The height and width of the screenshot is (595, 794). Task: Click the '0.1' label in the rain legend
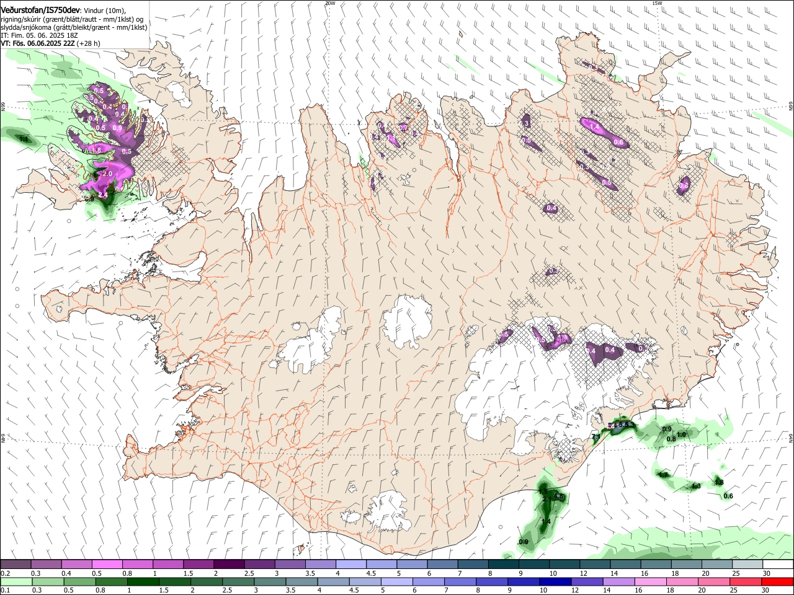pos(5,591)
